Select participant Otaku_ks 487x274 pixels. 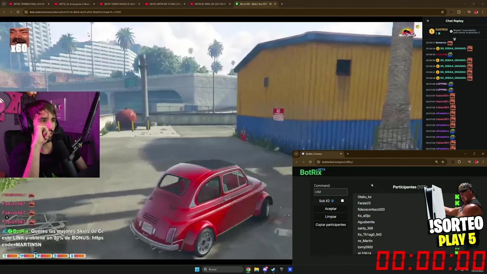pyautogui.click(x=364, y=197)
